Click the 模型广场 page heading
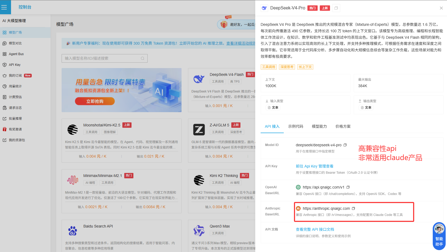447x252 pixels. (x=65, y=24)
